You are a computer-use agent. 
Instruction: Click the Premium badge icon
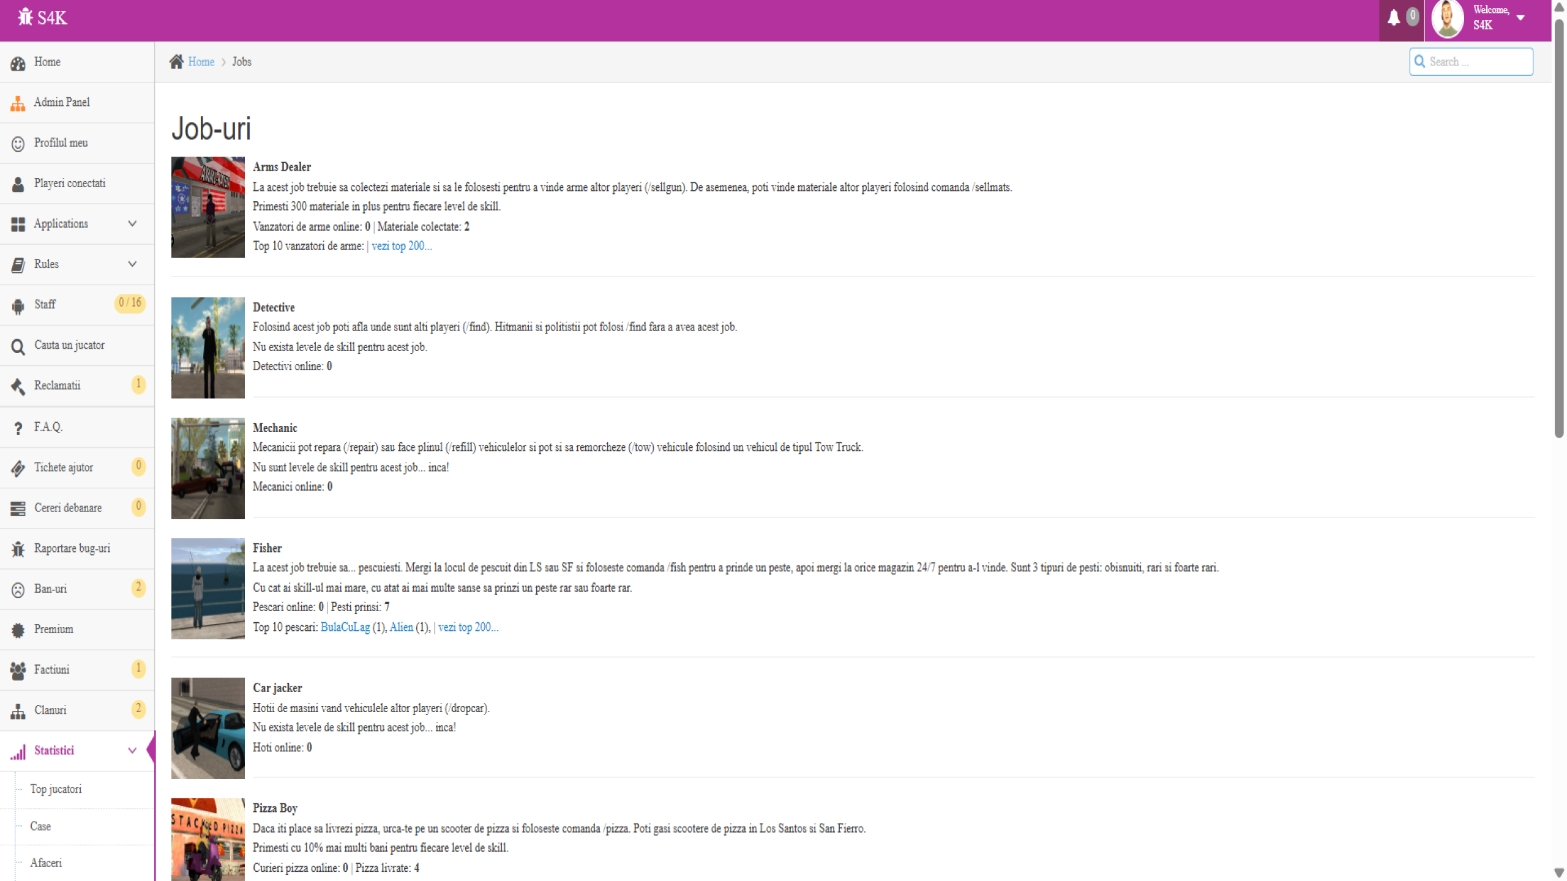tap(18, 630)
